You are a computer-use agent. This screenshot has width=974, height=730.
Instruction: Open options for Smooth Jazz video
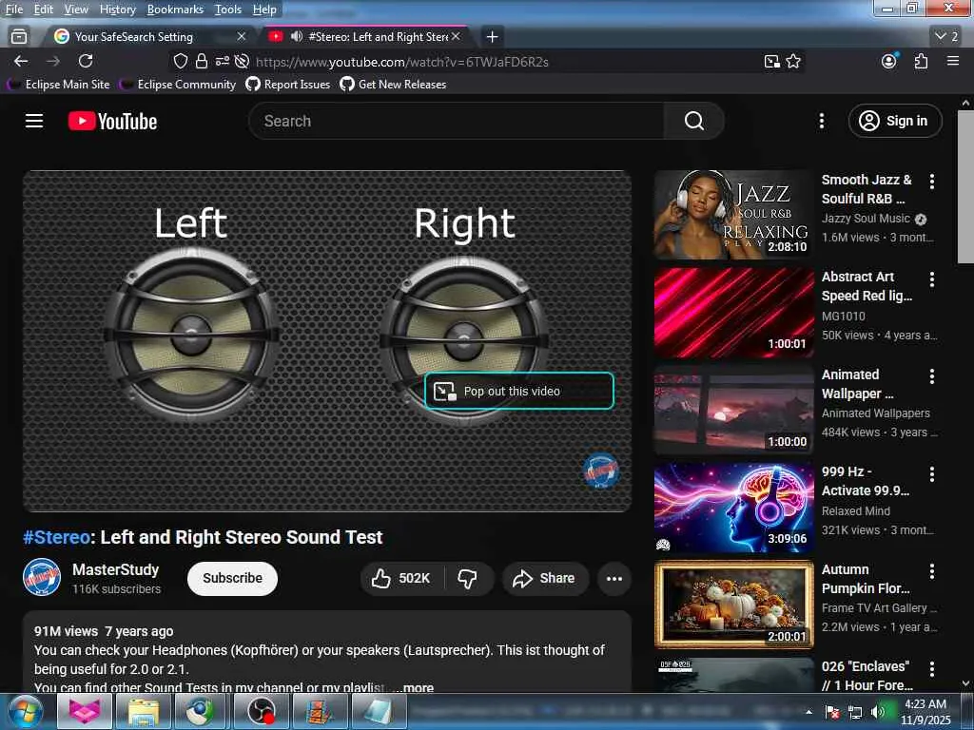coord(932,182)
